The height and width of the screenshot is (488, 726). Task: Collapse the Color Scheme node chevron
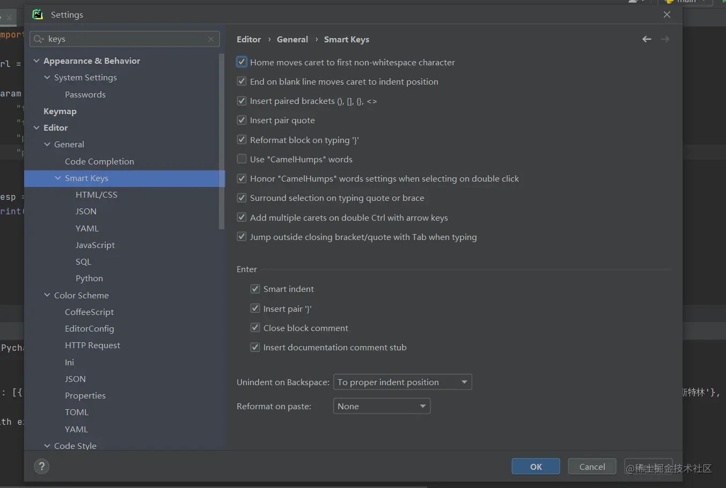[x=47, y=295]
